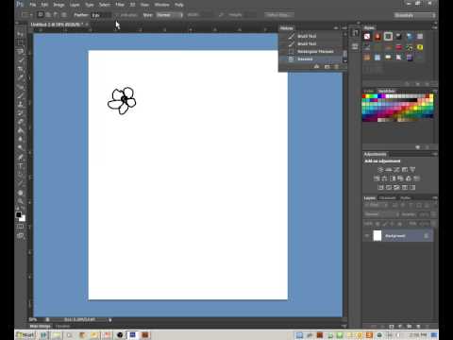Screen dimensions: 453x340
Task: Enable Add to selection mode
Action: (x=48, y=15)
